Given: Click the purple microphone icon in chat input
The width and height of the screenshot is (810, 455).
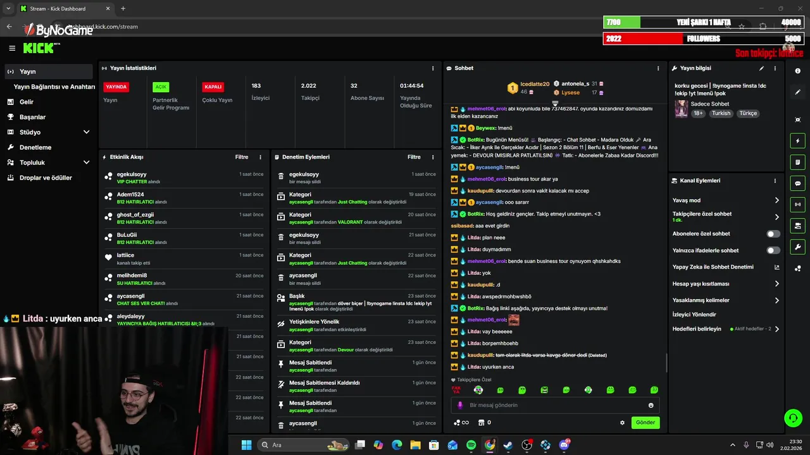Looking at the screenshot, I should [460, 405].
